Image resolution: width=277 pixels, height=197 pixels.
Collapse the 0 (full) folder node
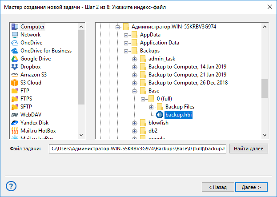coord(143,99)
